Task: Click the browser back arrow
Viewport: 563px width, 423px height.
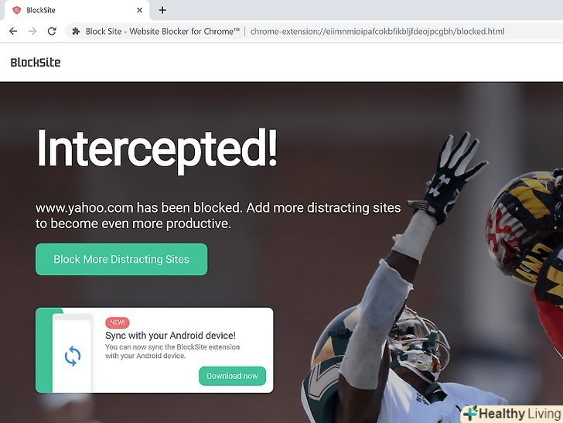Action: click(13, 31)
